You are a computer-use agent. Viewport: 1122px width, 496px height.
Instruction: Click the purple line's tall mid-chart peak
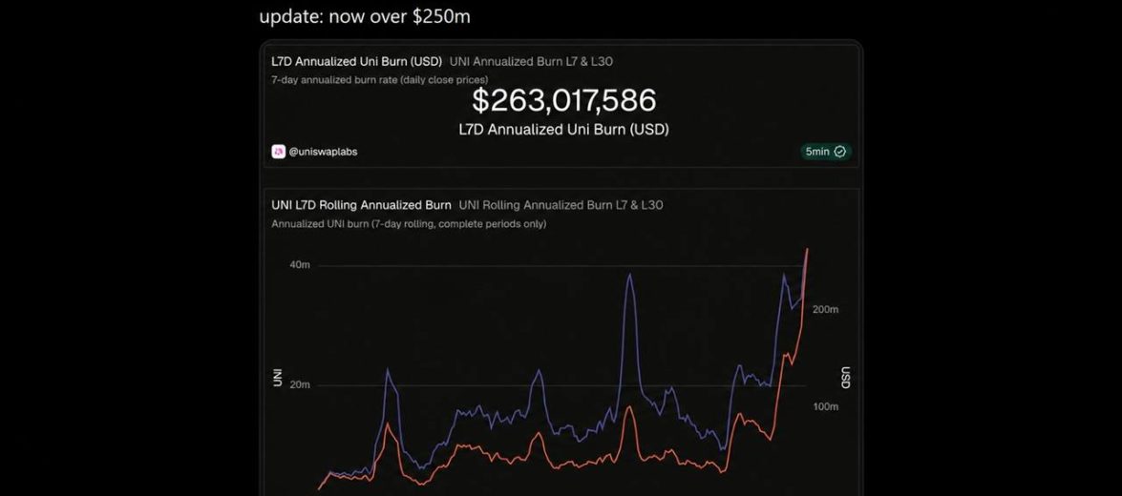tap(629, 275)
